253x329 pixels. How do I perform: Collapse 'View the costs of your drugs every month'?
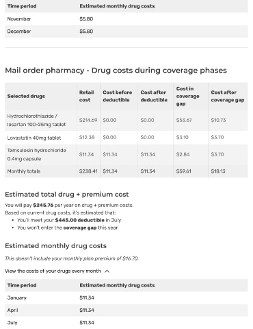point(53,271)
